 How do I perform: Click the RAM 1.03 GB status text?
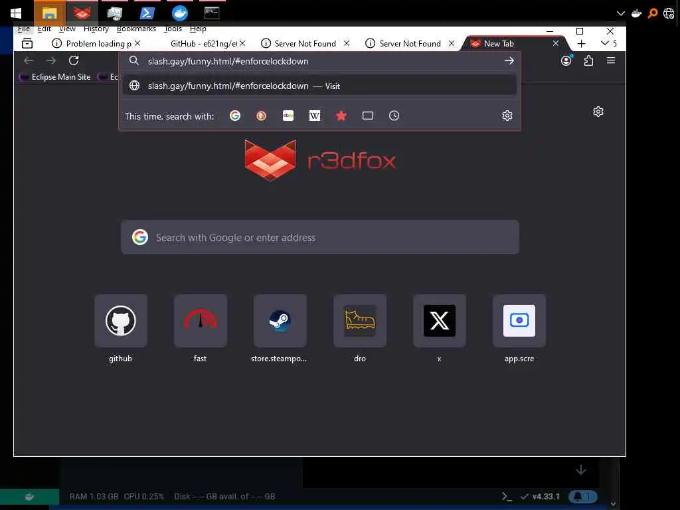pyautogui.click(x=94, y=497)
